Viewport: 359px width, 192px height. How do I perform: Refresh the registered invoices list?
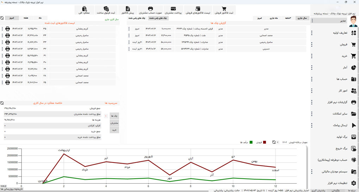point(2,18)
